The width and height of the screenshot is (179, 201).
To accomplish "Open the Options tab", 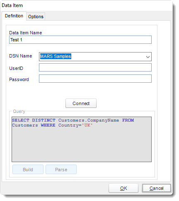I will coord(36,17).
